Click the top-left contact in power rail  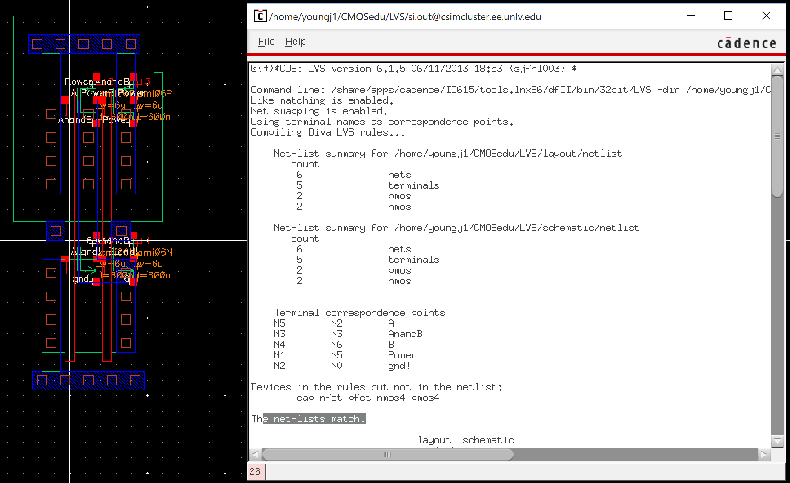point(37,44)
